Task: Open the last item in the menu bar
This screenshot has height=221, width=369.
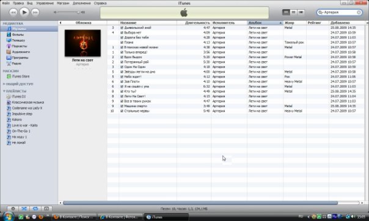Action: pos(100,3)
